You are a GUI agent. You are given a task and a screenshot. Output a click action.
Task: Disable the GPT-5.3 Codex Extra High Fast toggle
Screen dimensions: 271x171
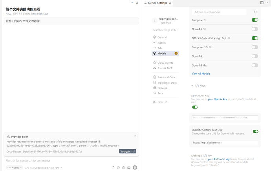click(x=255, y=38)
